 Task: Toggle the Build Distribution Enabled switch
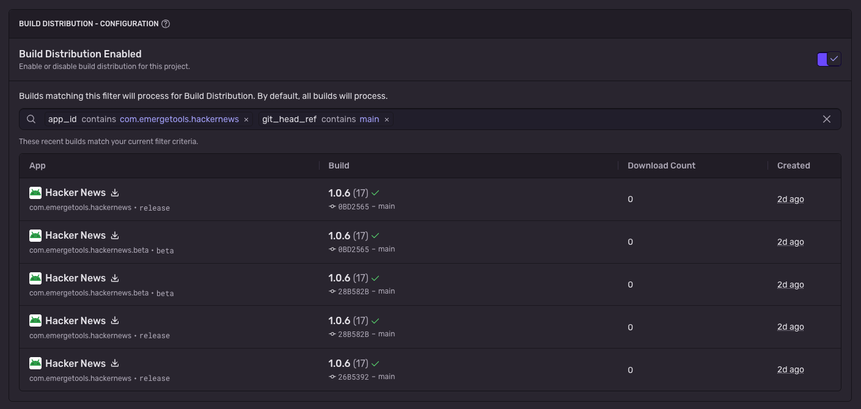829,59
